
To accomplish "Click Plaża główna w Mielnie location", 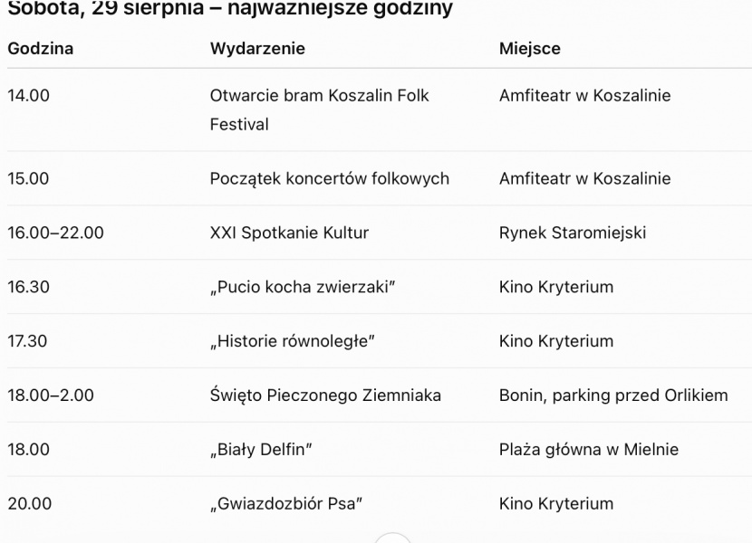I will pos(589,449).
